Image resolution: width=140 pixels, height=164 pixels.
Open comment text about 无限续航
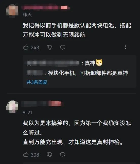[77, 30]
